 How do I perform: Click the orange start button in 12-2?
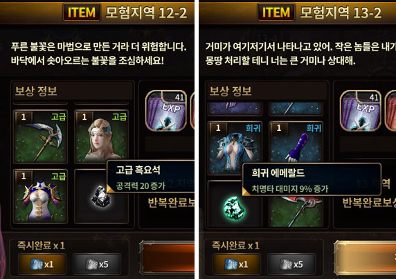167,258
